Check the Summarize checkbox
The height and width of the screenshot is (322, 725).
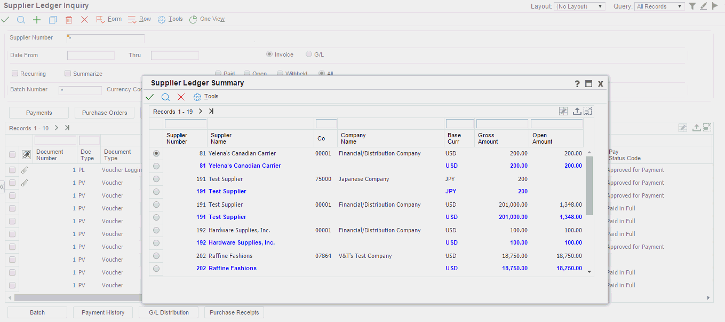pos(68,74)
